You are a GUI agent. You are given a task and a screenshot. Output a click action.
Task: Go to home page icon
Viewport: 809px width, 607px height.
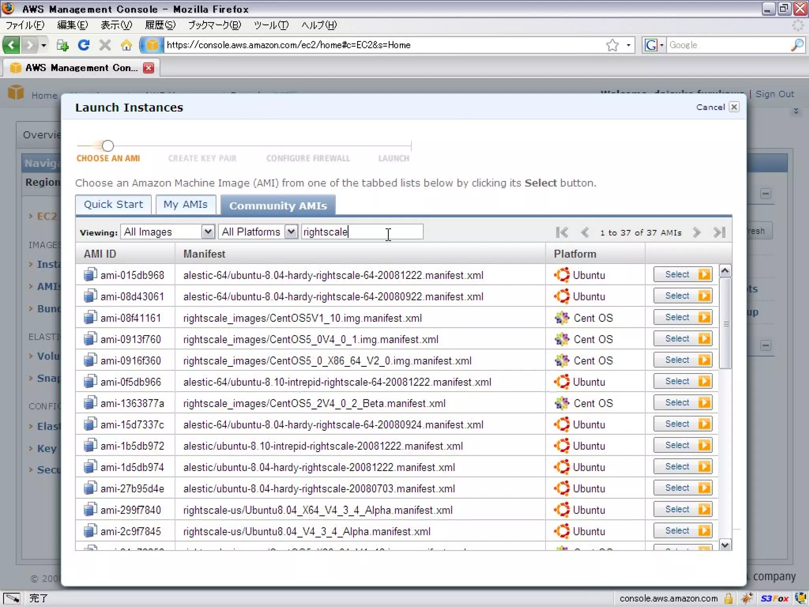126,45
